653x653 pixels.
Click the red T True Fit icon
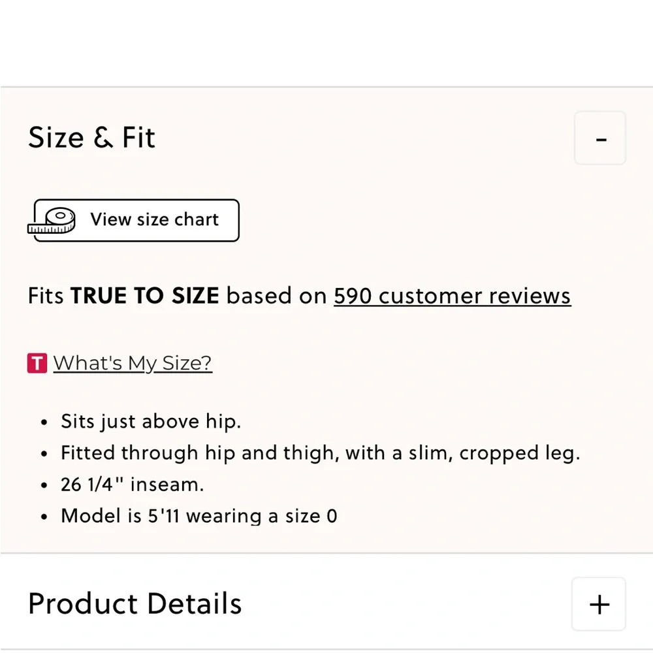tap(37, 363)
